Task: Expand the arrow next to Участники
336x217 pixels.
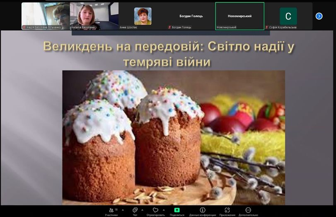Action: (122, 210)
